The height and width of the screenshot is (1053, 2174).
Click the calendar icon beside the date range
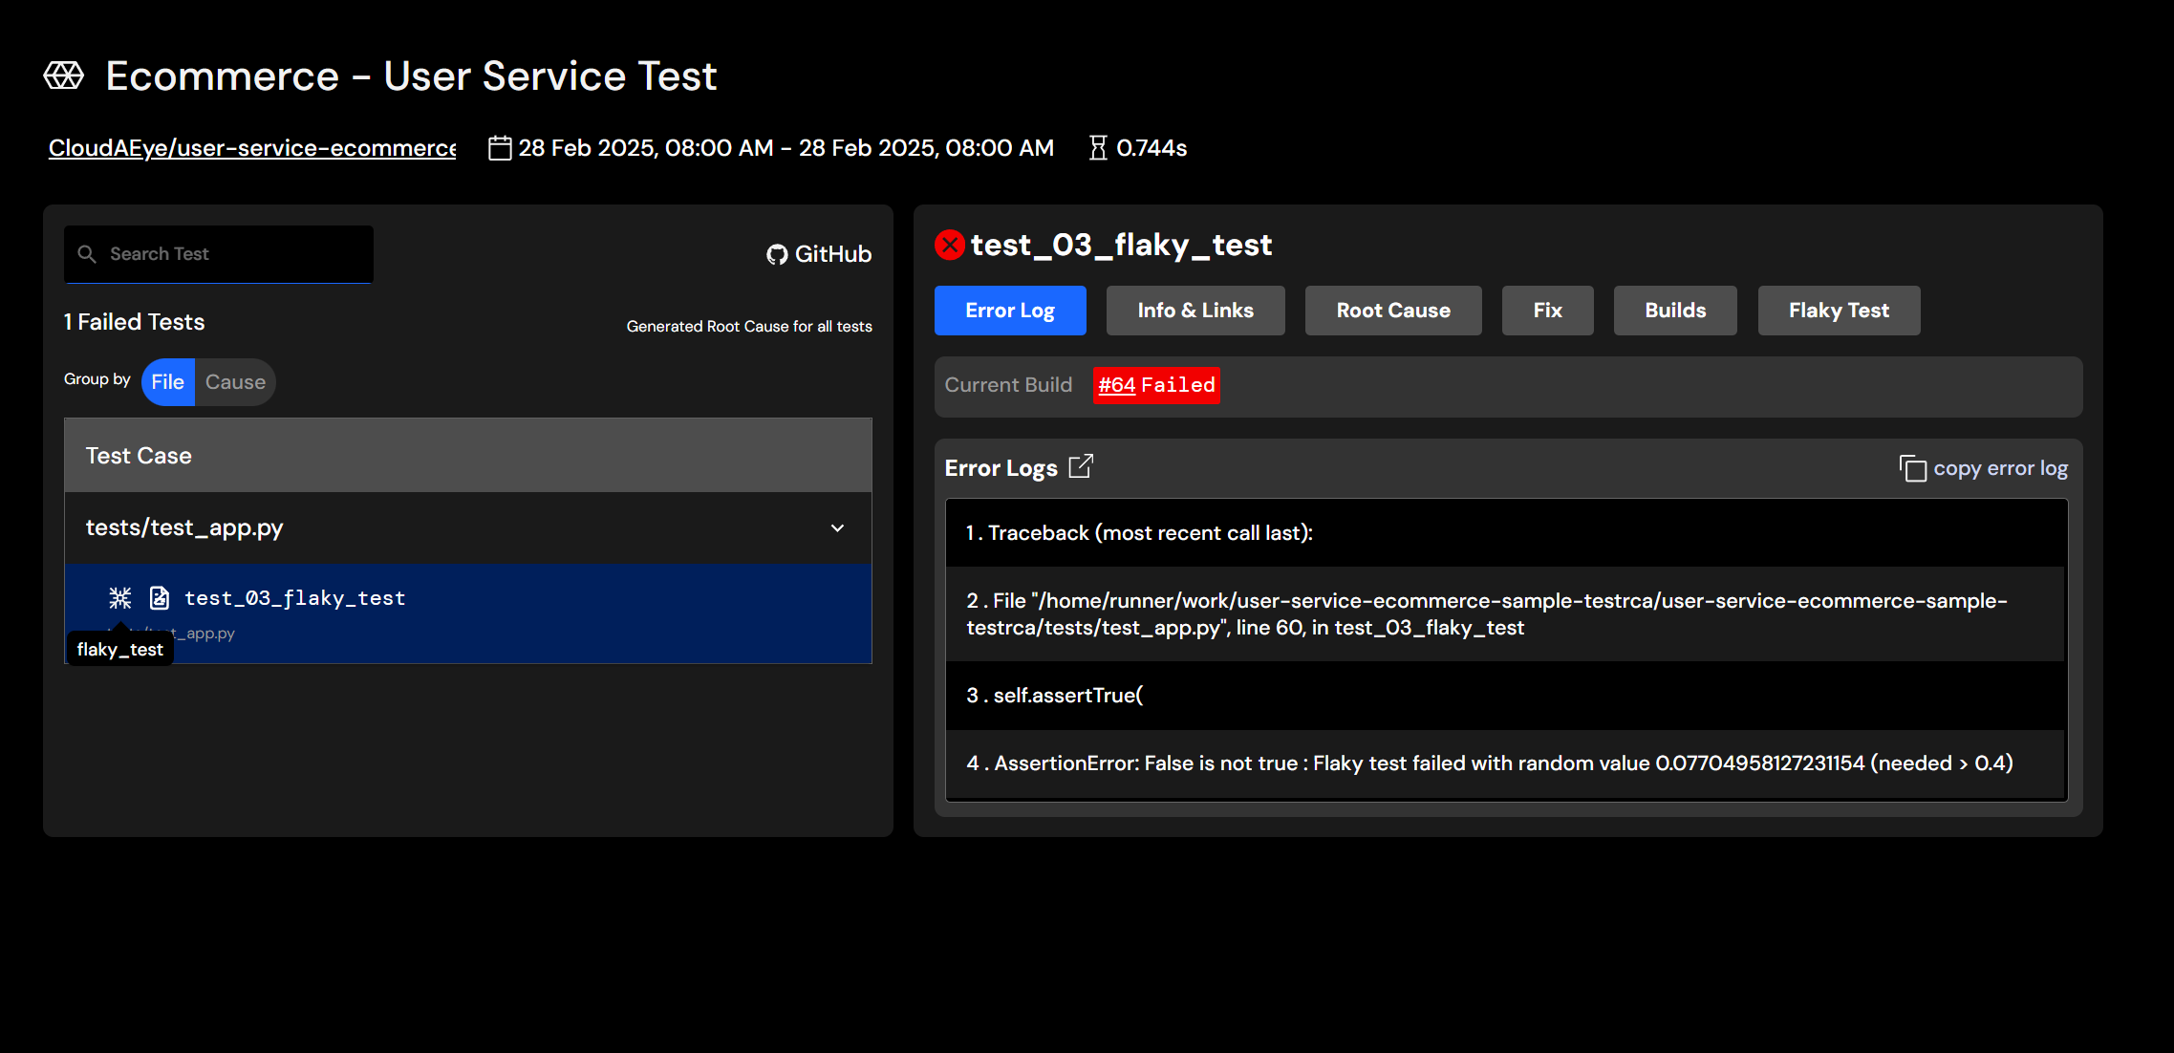[x=500, y=147]
